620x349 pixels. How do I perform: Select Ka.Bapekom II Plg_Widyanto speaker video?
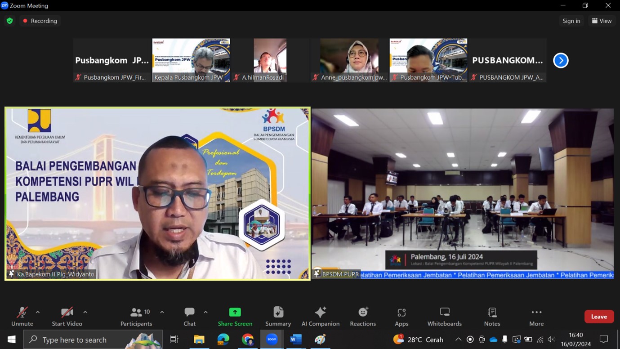(157, 193)
